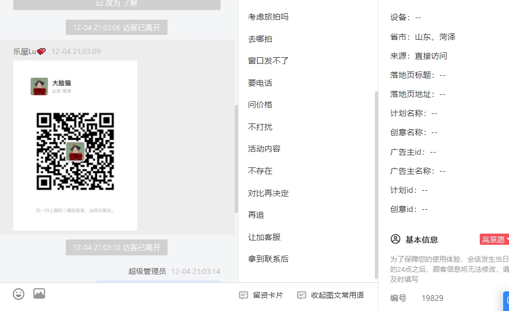509x311 pixels.
Task: Click the 计划id row
Action: [x=409, y=190]
